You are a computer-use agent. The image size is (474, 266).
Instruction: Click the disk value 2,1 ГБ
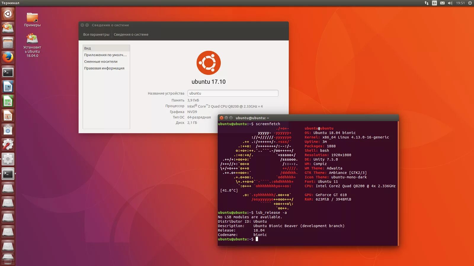192,123
